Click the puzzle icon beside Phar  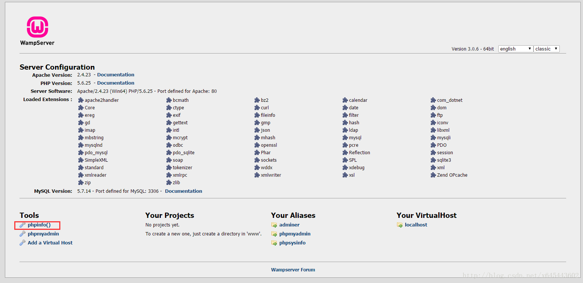click(x=257, y=153)
